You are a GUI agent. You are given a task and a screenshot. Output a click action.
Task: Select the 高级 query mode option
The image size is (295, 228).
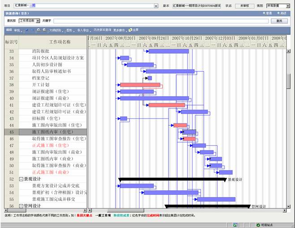tap(281, 13)
